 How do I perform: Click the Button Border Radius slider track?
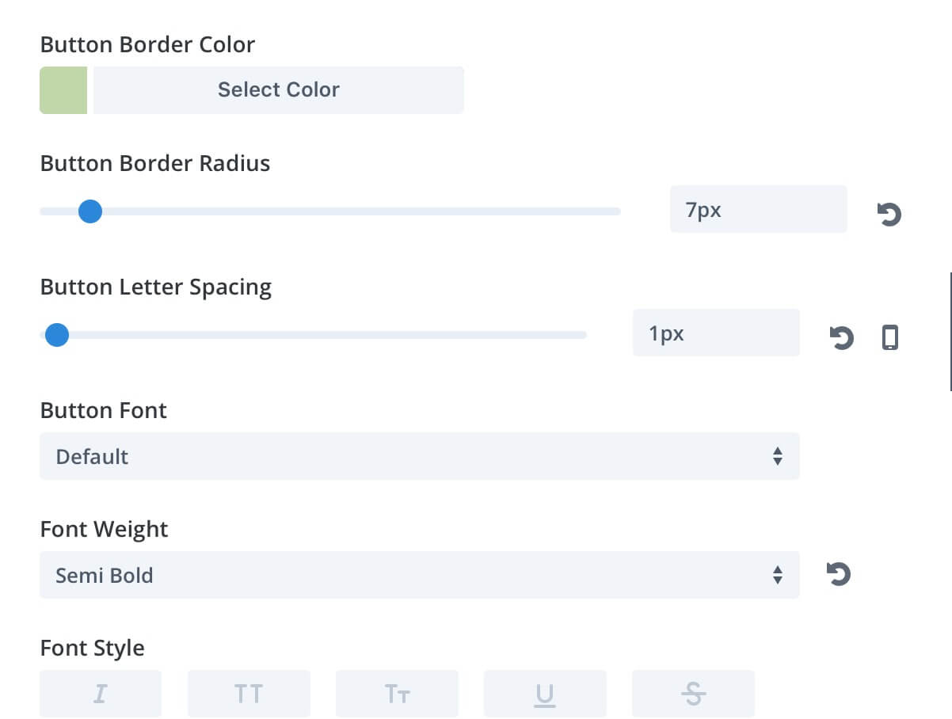point(330,211)
